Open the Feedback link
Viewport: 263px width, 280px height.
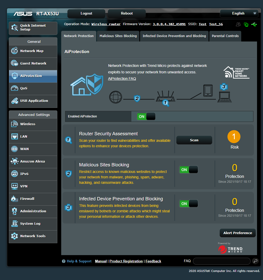(153, 261)
